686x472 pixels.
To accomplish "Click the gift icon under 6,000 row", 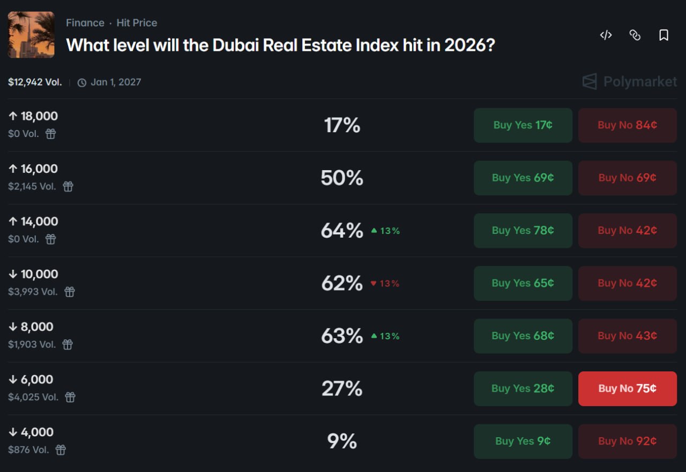I will [70, 397].
